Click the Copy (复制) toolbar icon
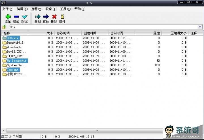This screenshot has height=140, width=204. 38,17
